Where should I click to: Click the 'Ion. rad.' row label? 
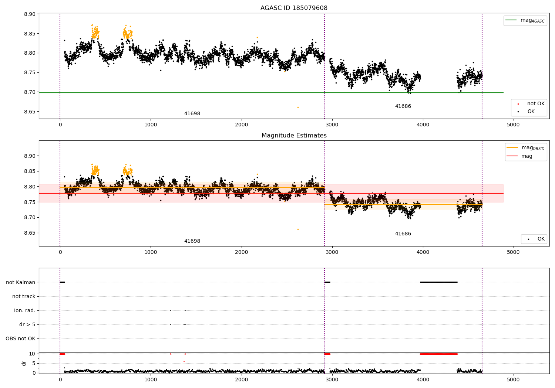25,310
